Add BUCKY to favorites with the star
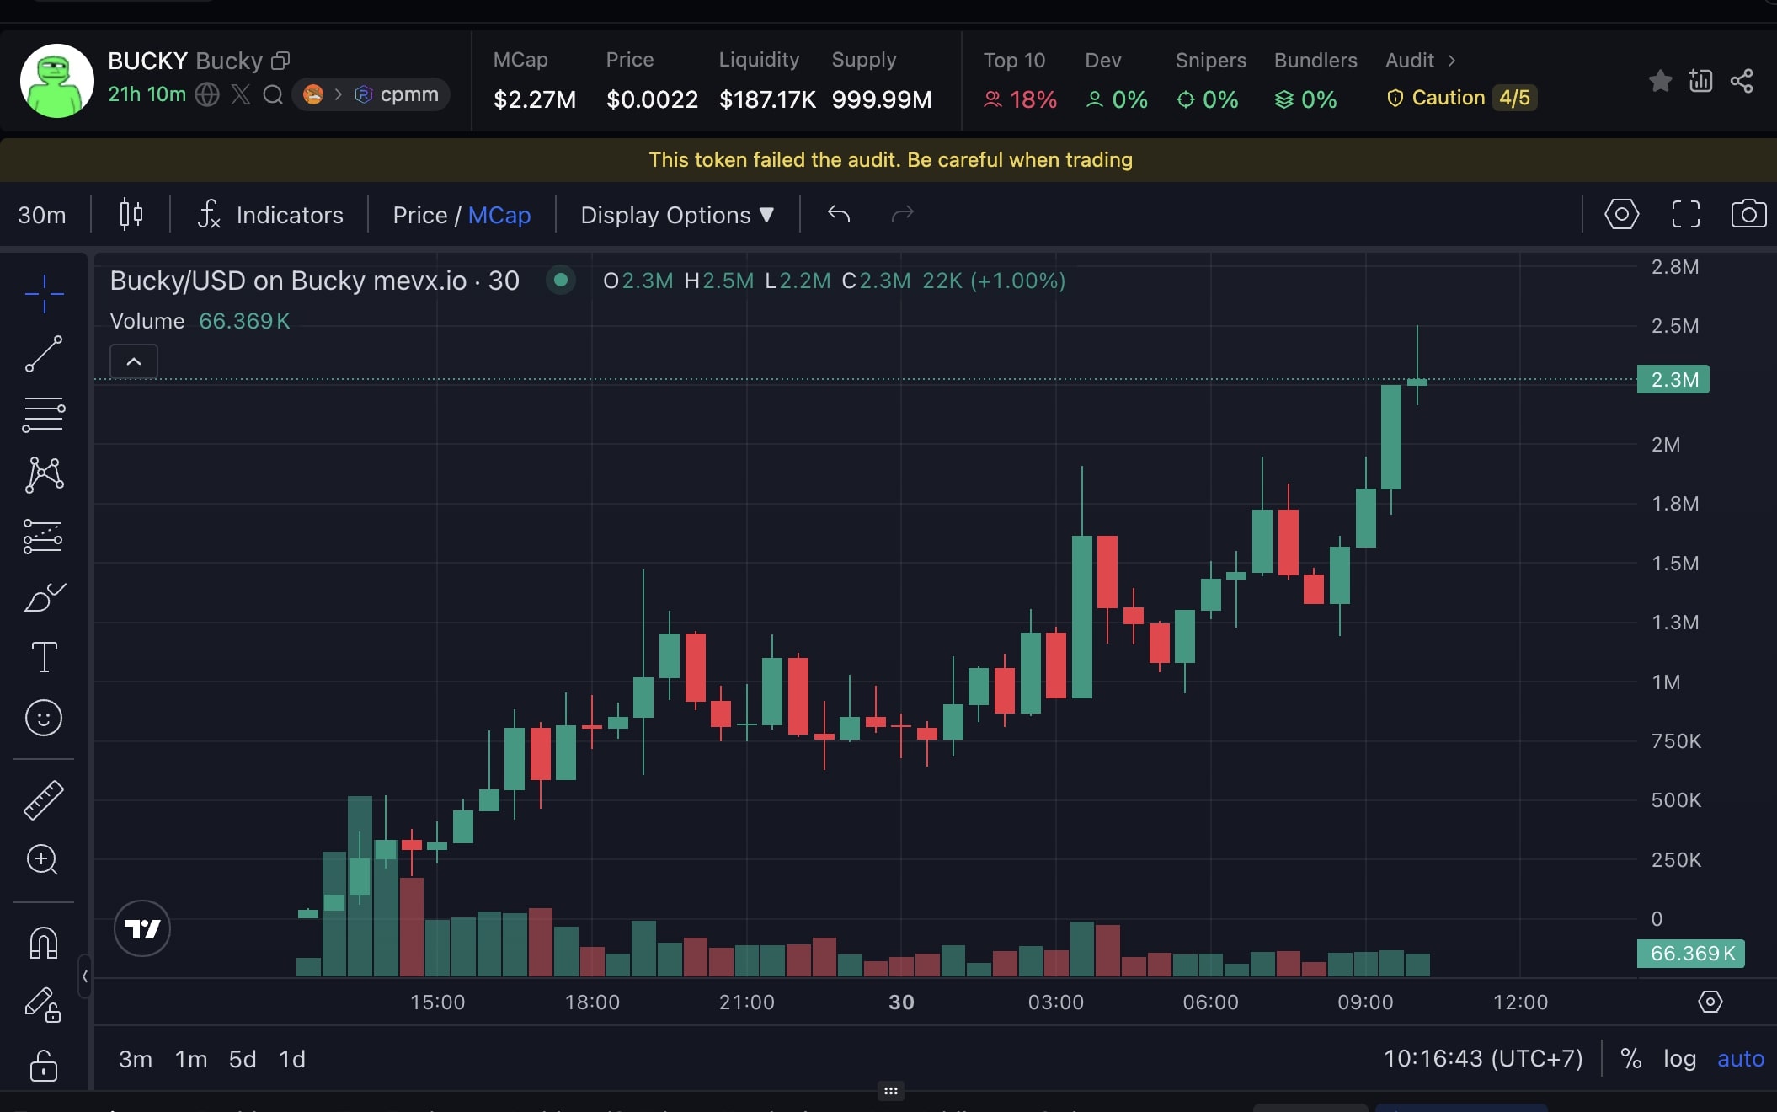 (1661, 81)
